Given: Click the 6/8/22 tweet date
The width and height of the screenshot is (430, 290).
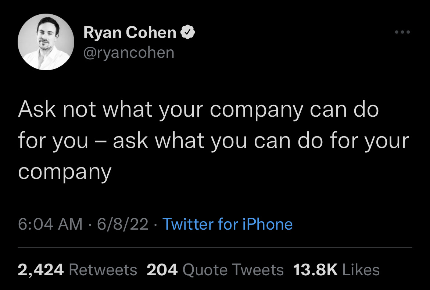Looking at the screenshot, I should [123, 224].
